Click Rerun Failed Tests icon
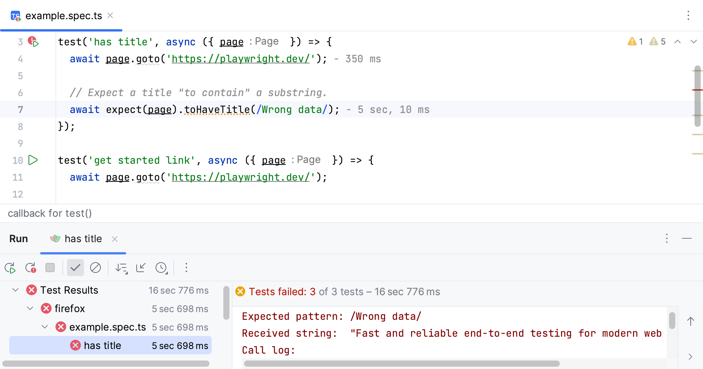This screenshot has width=703, height=369. [30, 268]
